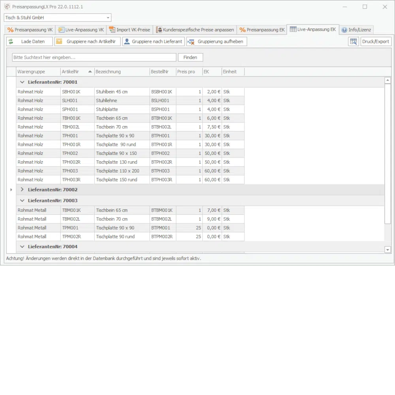395x395 pixels.
Task: Click Gruppiere nach Lieferant button
Action: [x=153, y=41]
